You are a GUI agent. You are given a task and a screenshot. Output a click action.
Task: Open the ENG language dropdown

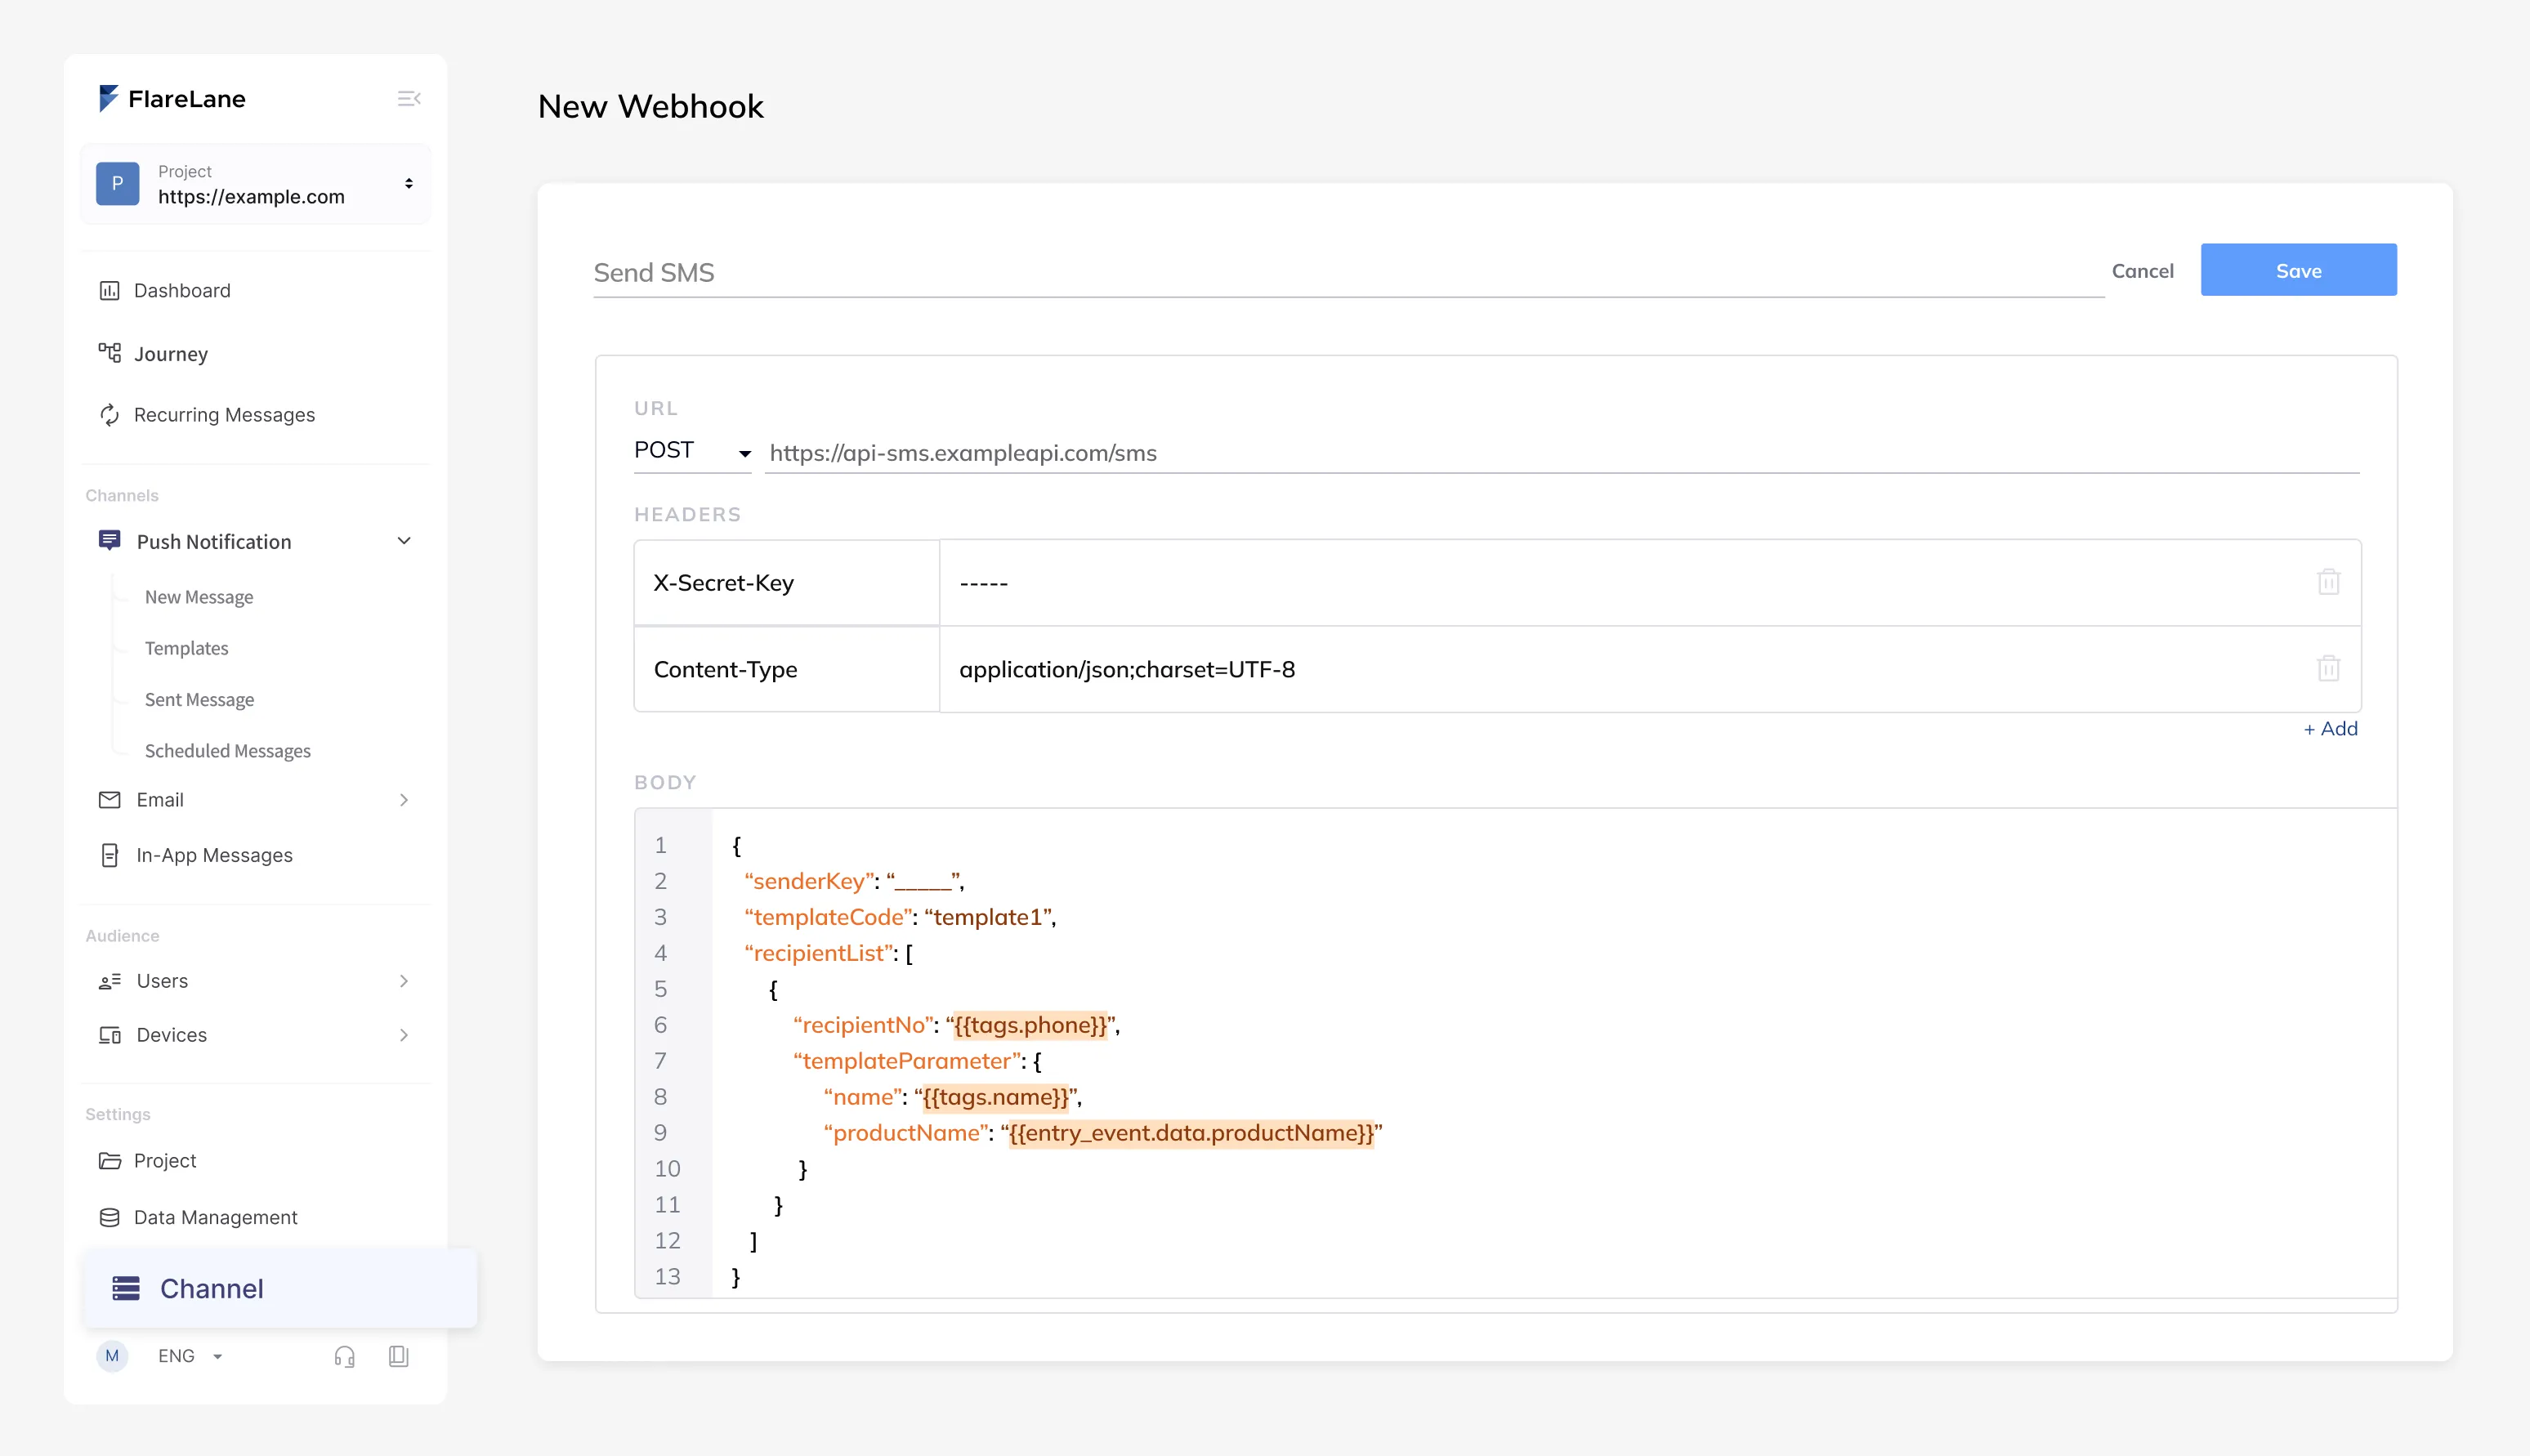[x=190, y=1356]
